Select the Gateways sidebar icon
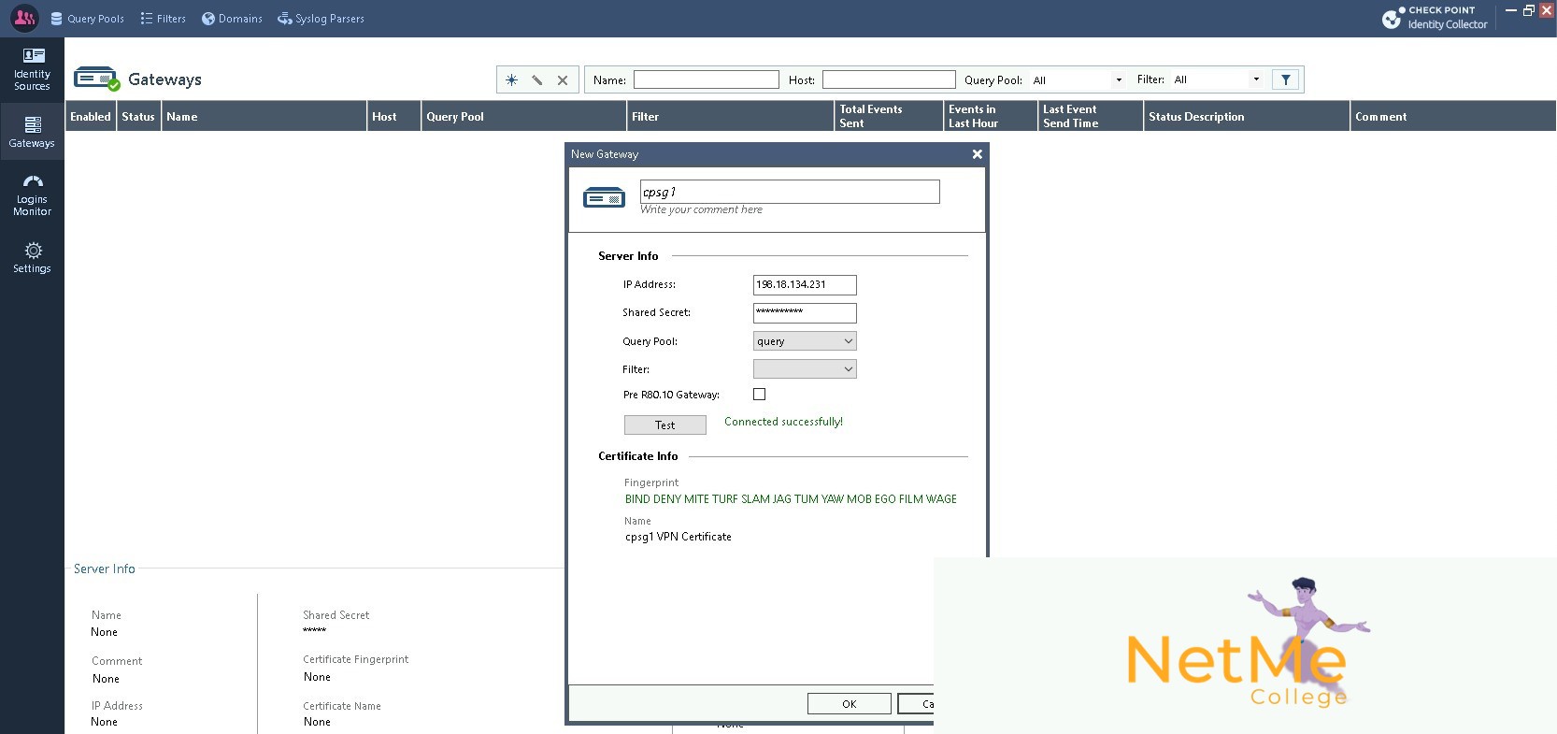Viewport: 1557px width, 734px height. coord(32,132)
